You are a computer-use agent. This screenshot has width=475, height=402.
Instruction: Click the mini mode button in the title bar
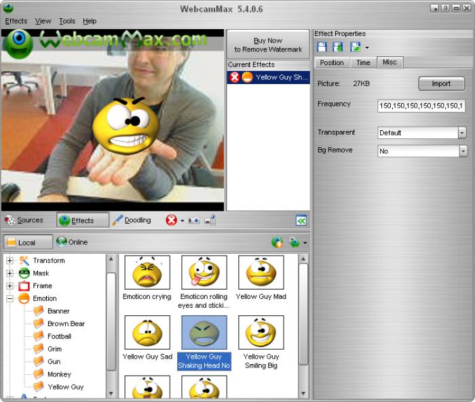[x=435, y=8]
